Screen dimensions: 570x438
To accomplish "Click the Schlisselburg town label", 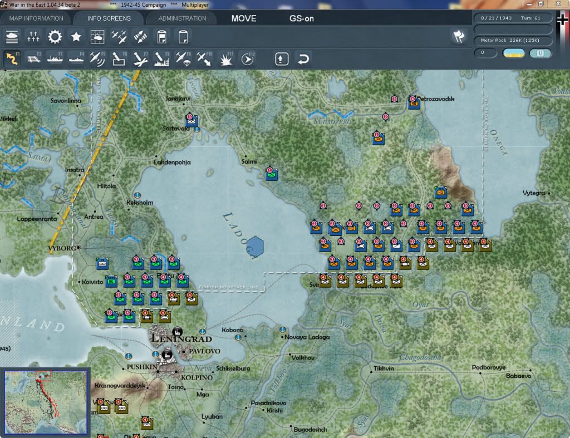I will click(233, 368).
